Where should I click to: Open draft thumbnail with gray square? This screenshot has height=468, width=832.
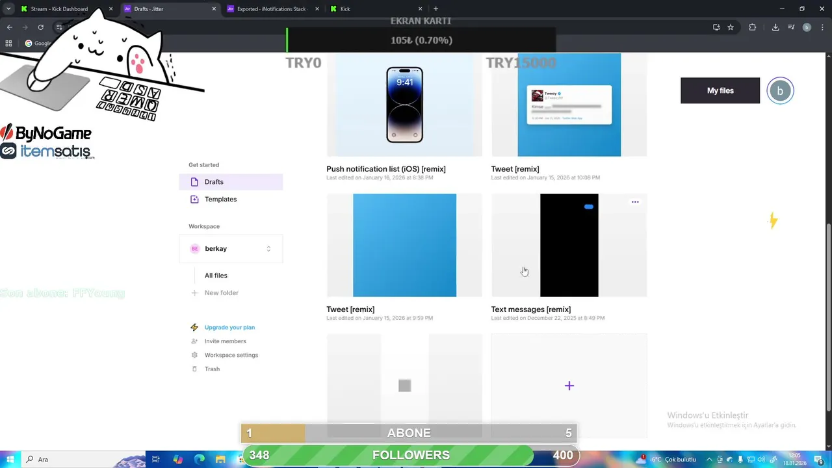point(404,386)
